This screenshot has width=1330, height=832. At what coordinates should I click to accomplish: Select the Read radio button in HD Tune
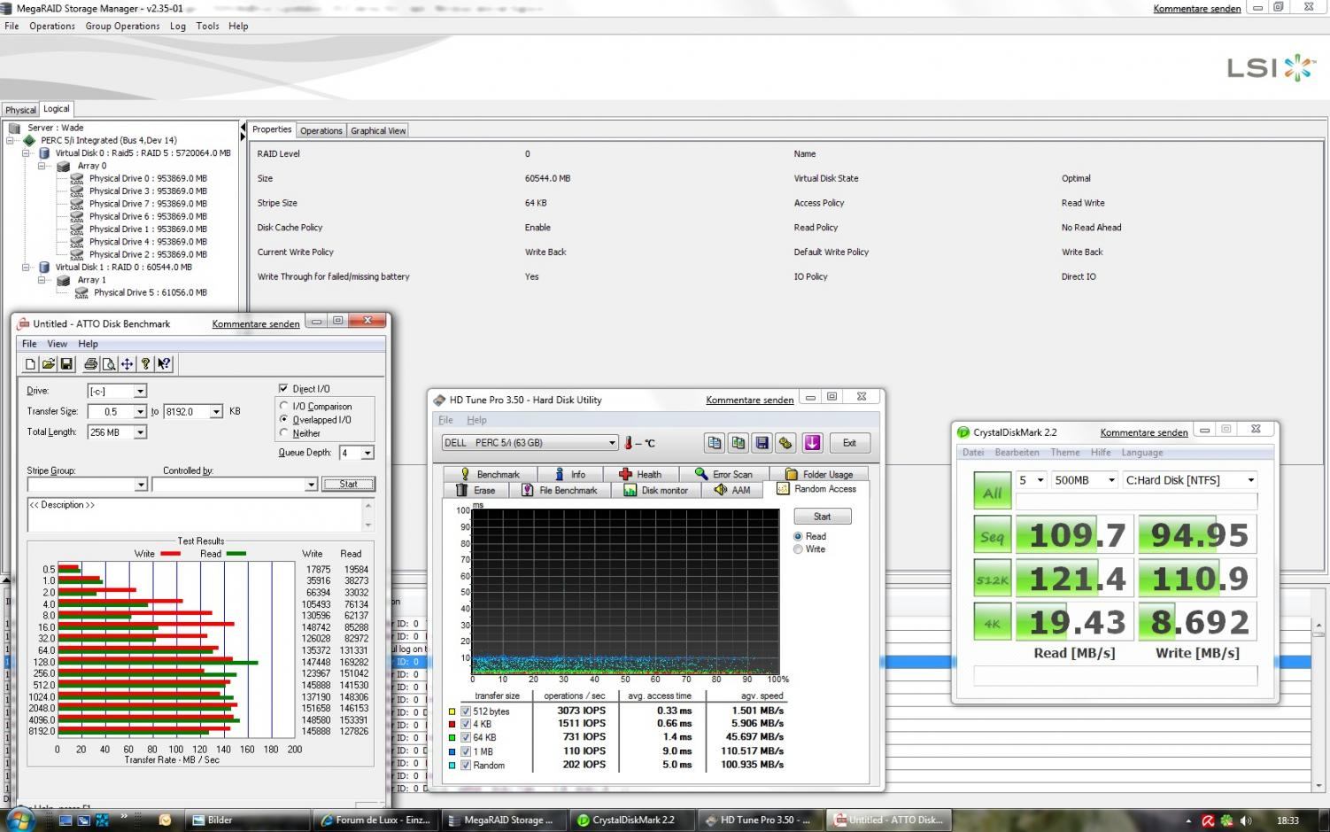(798, 536)
